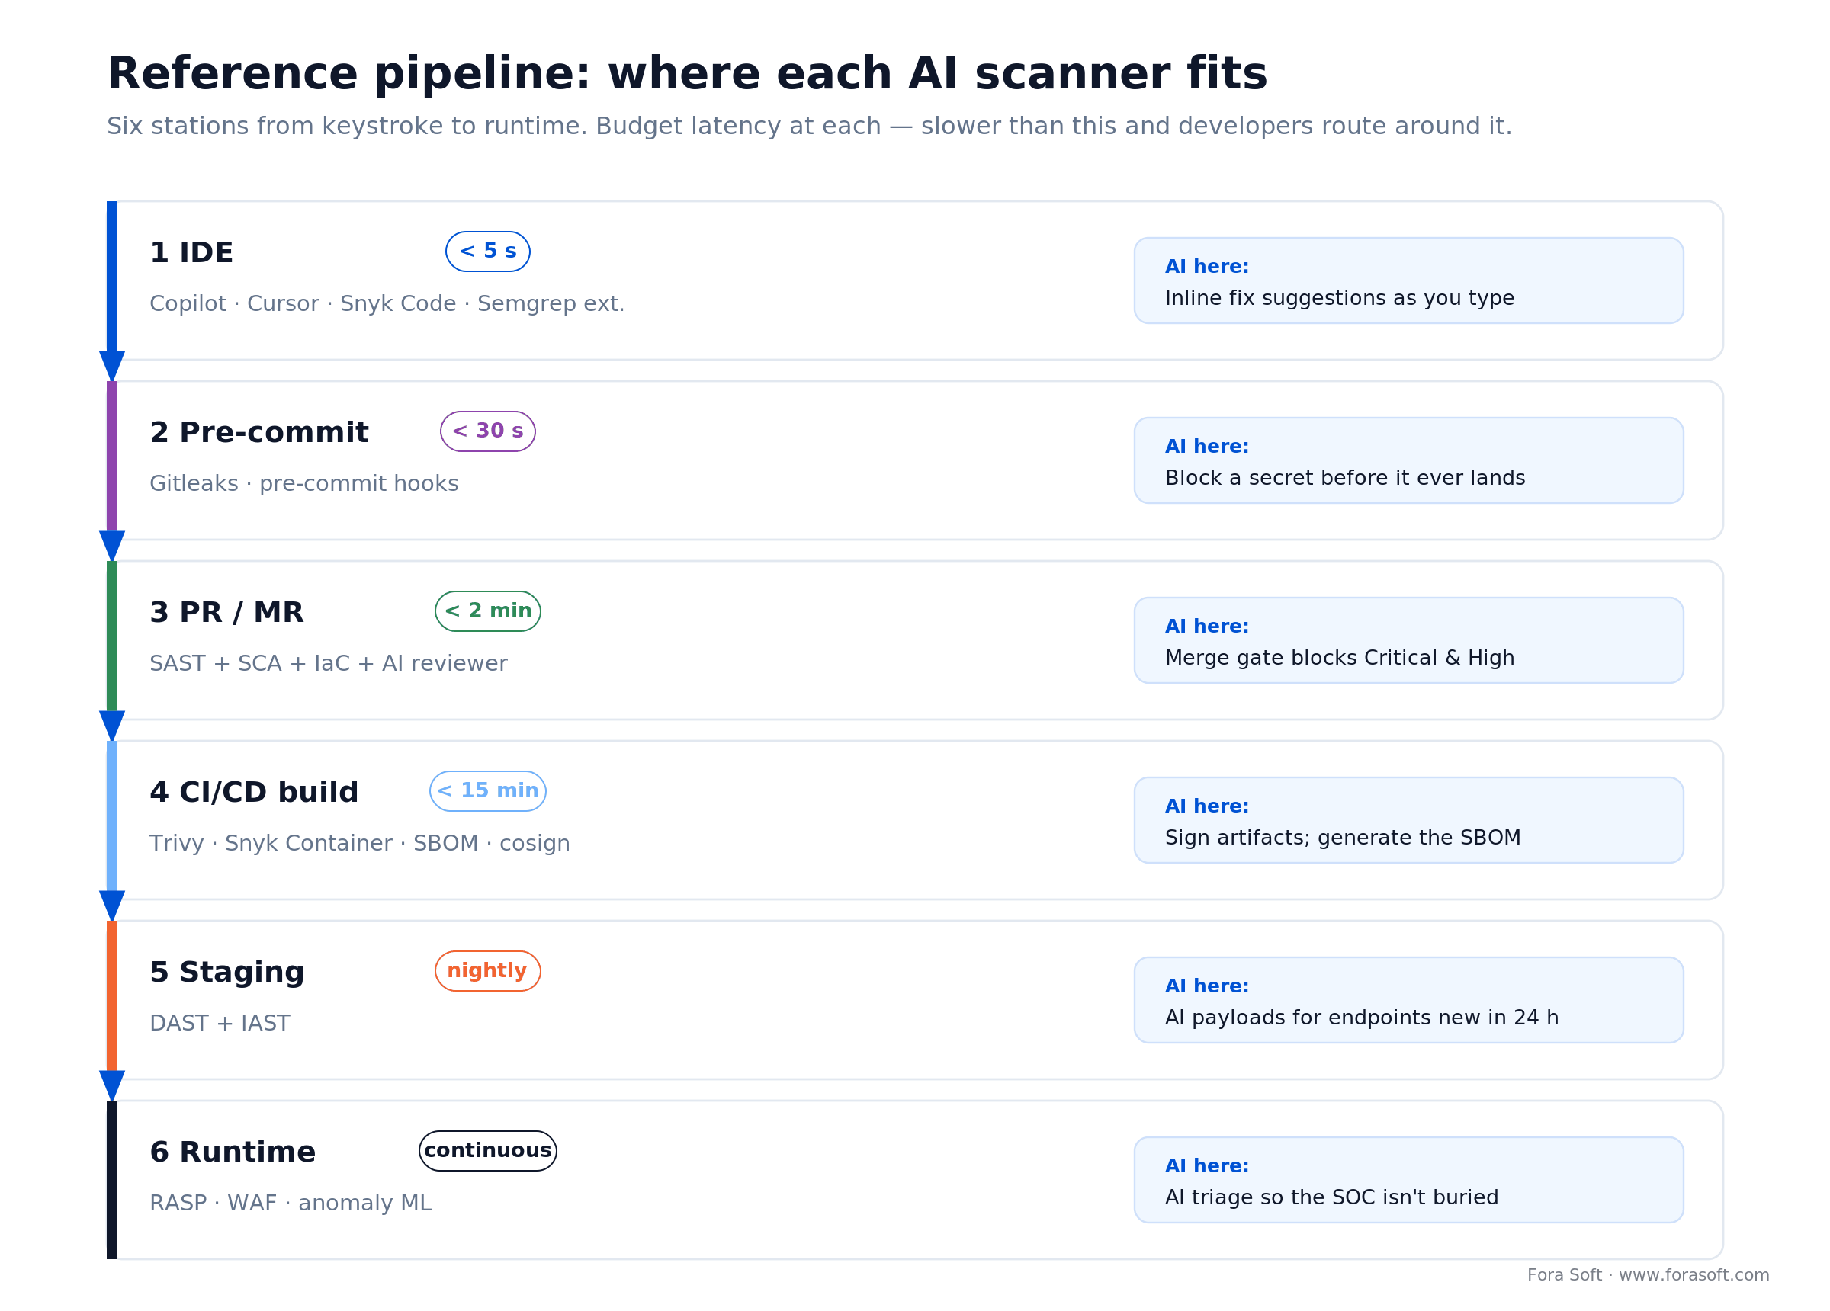Click 'Copilot · Cursor · Snyk Code · Semgrep ext.' text
Image resolution: width=1830 pixels, height=1311 pixels.
[x=387, y=303]
